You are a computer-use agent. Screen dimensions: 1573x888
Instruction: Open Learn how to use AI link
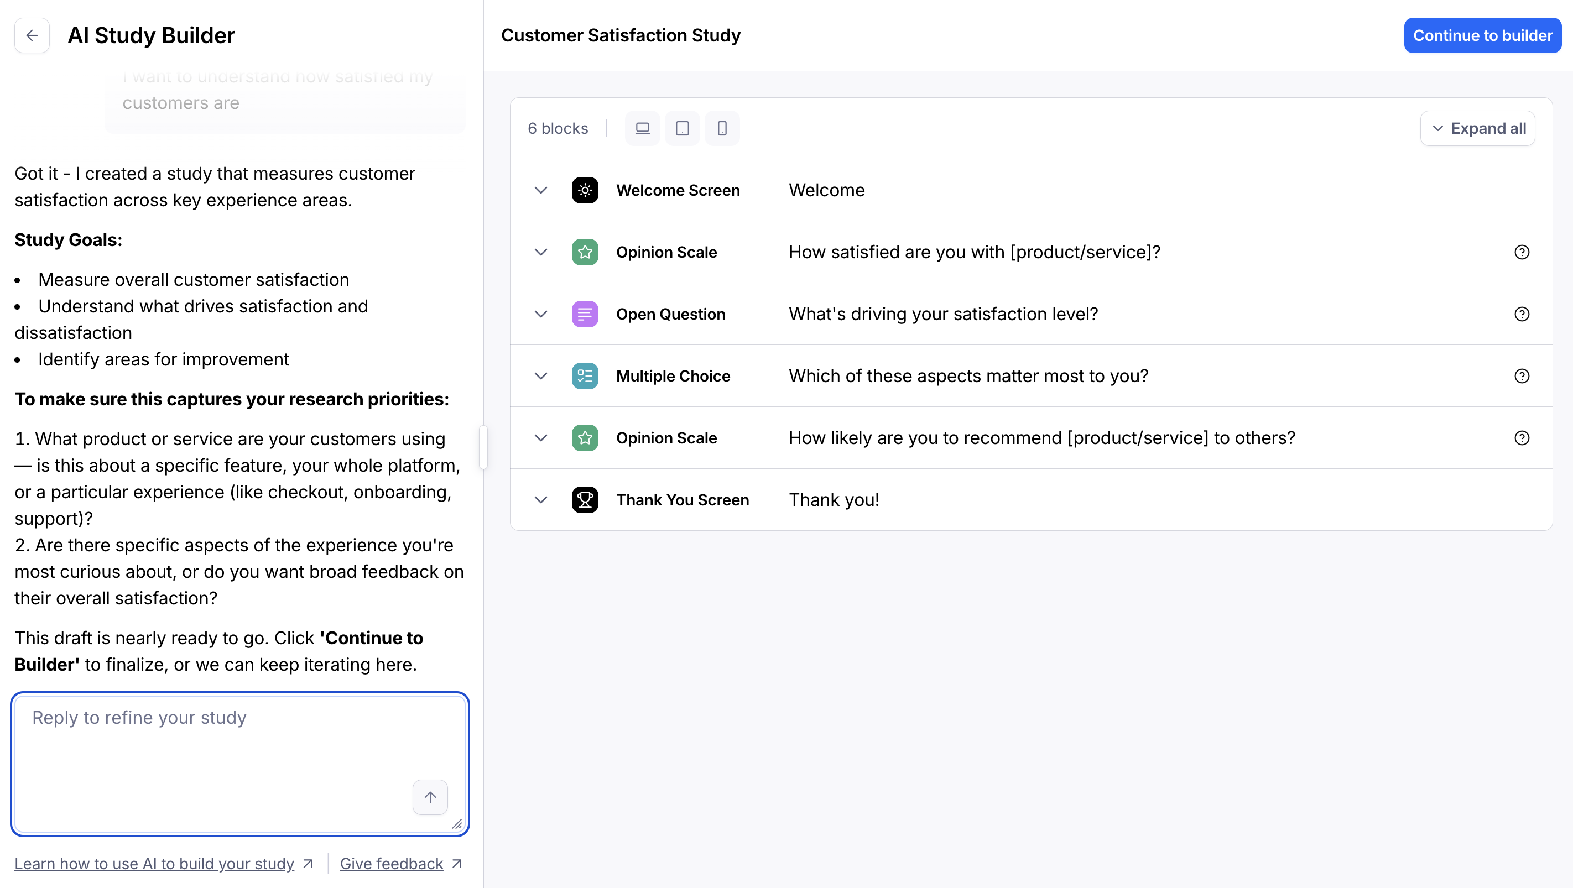(x=154, y=864)
